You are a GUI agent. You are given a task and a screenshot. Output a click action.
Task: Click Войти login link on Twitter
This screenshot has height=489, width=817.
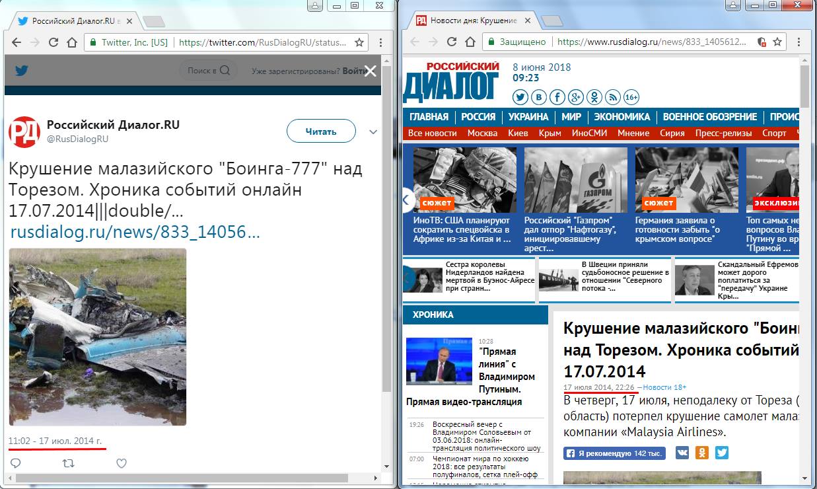[x=354, y=71]
